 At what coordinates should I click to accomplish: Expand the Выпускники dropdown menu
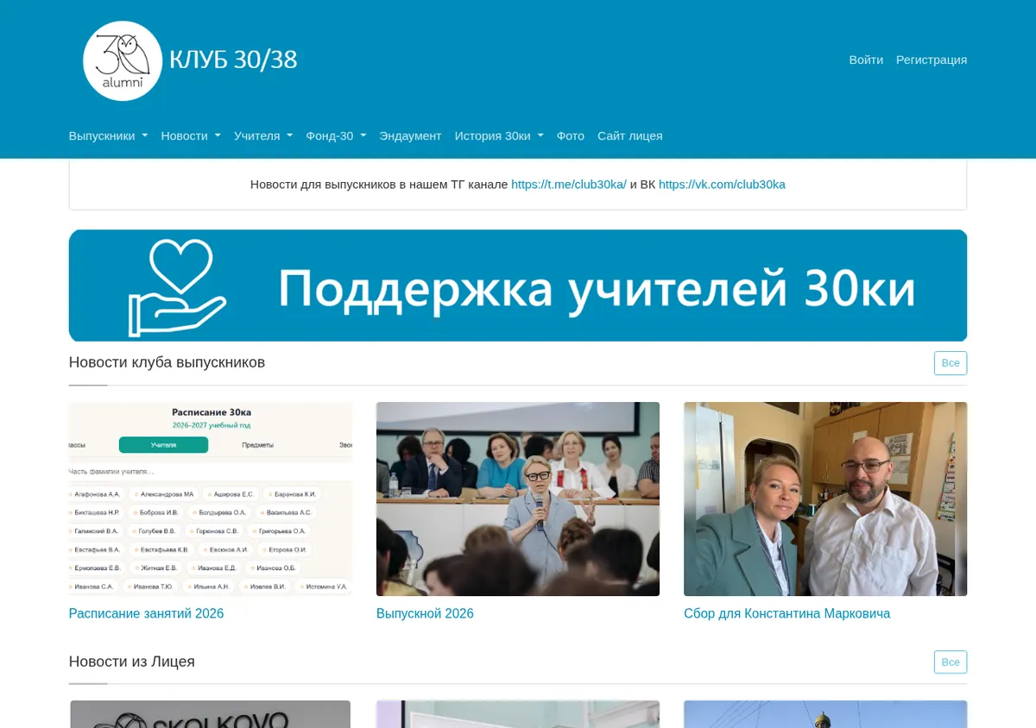[x=108, y=135]
